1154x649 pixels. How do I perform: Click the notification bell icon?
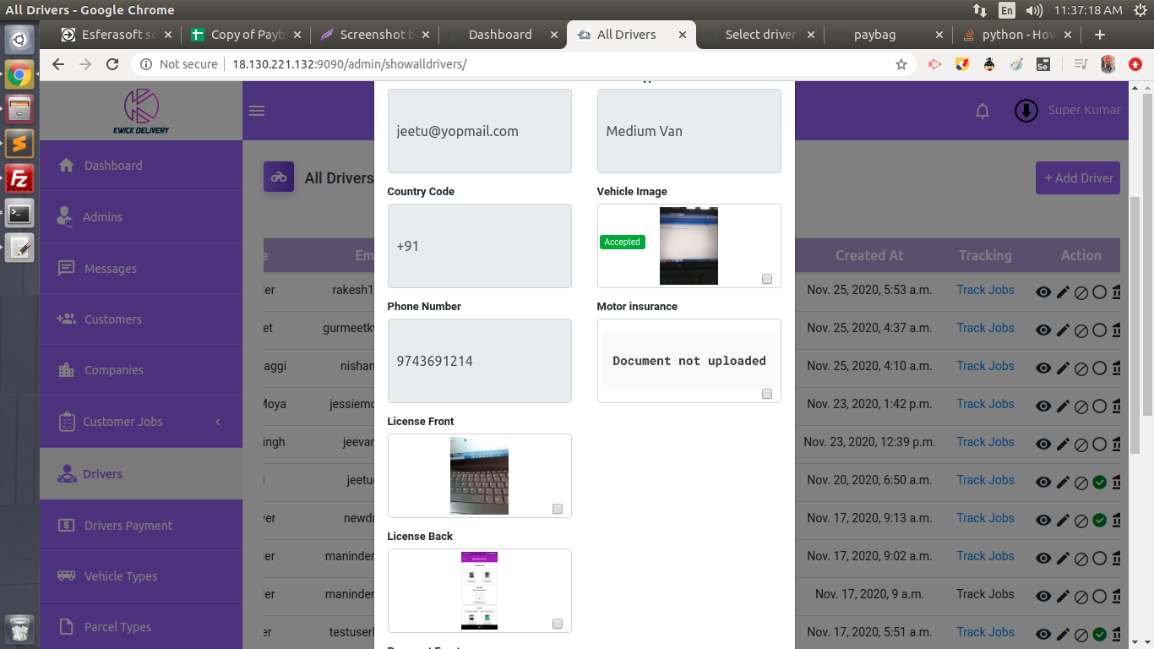tap(983, 111)
